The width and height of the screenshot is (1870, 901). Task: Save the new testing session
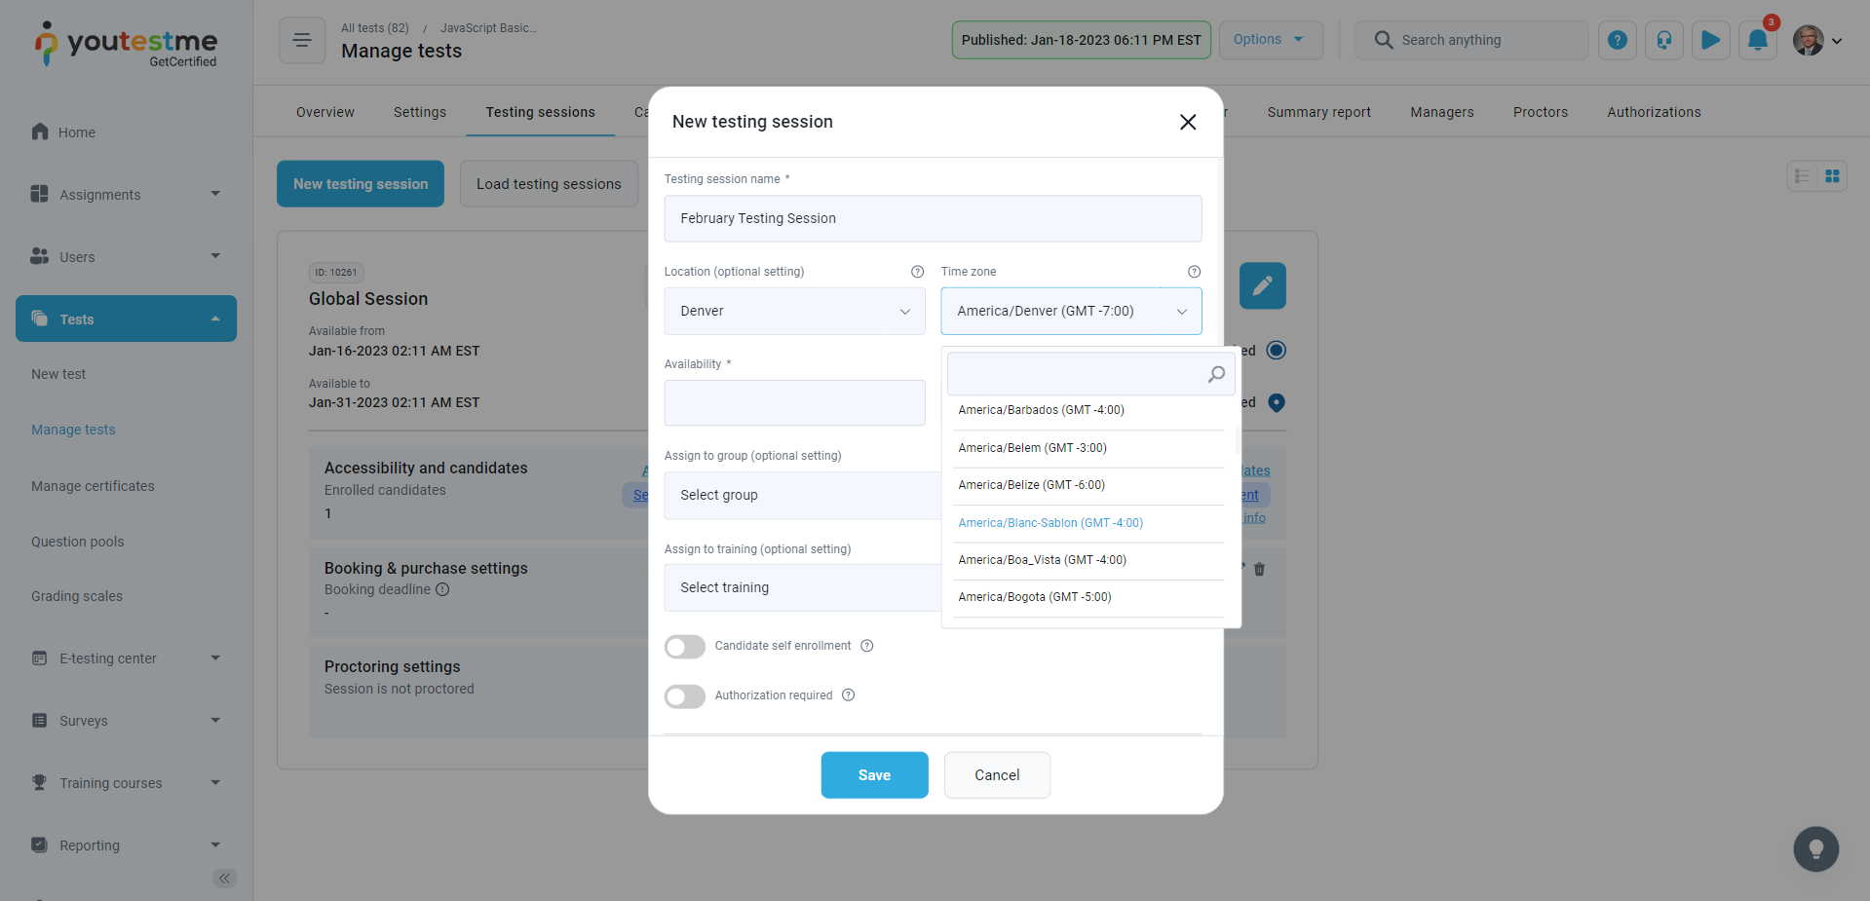[873, 775]
